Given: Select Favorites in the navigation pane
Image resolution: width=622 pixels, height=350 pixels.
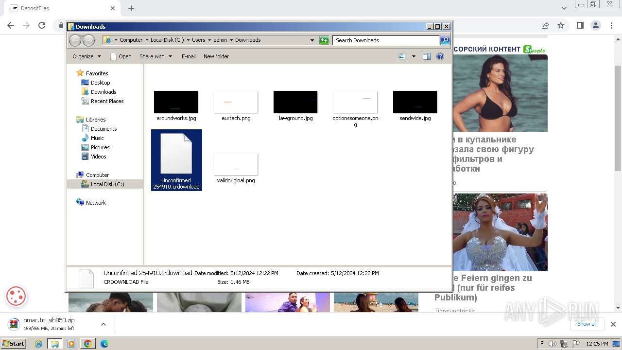Looking at the screenshot, I should tap(92, 73).
